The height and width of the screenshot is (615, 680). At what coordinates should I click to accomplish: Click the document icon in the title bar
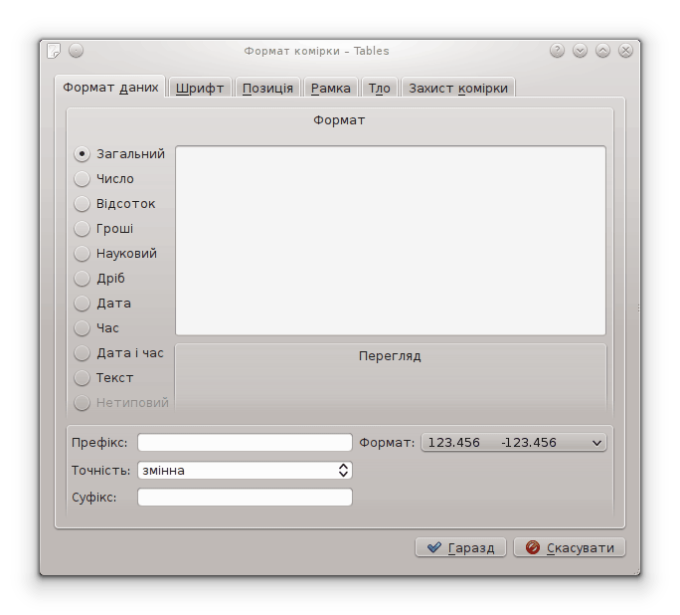(x=54, y=51)
